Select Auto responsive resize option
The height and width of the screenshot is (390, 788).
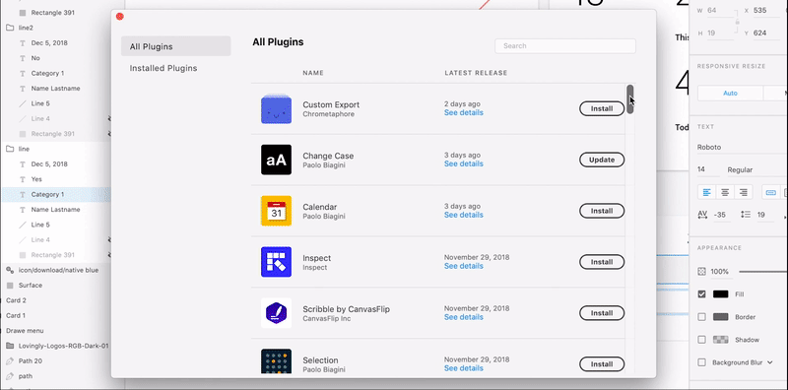[x=730, y=93]
